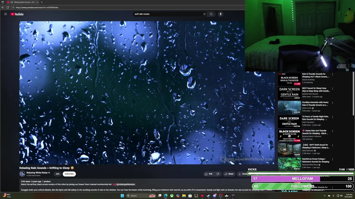Go back with the browser back arrow
The image size is (355, 199).
pos(3,7)
